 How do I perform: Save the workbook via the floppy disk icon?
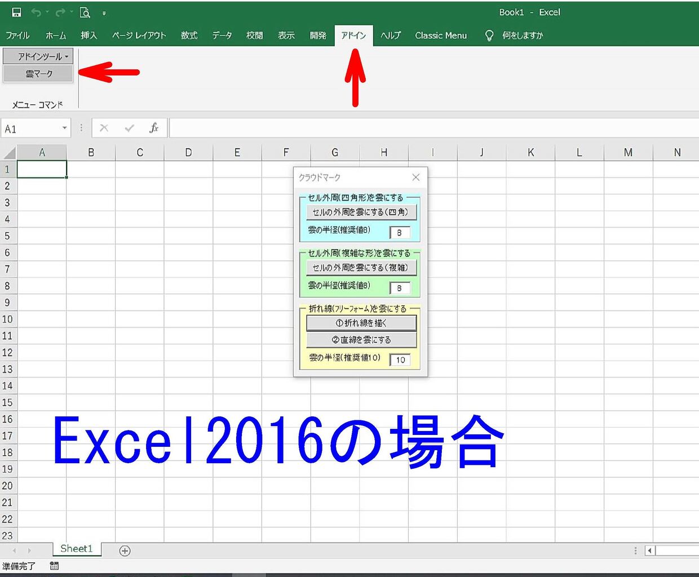coord(16,12)
